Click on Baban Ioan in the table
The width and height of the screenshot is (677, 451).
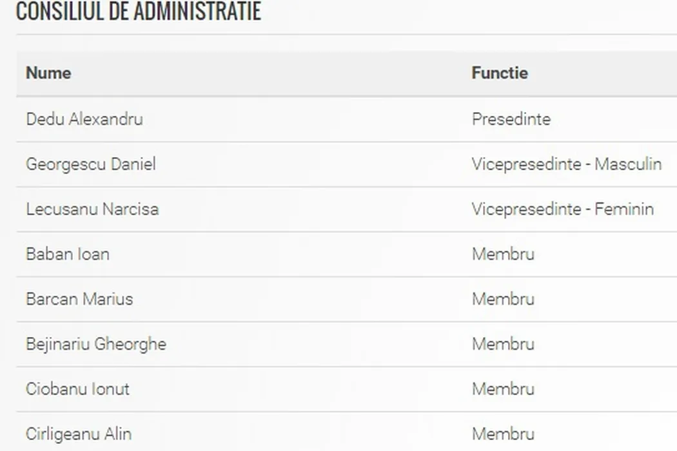coord(68,254)
